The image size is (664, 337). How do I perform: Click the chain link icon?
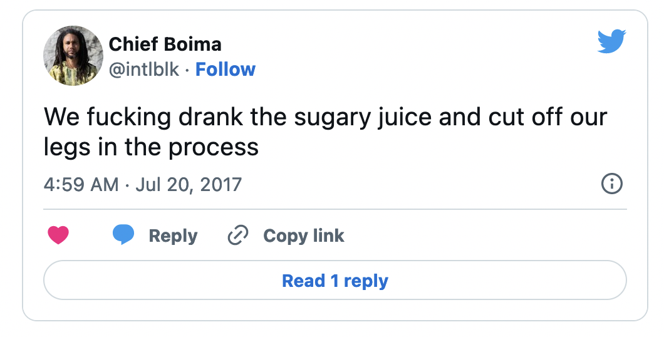238,236
